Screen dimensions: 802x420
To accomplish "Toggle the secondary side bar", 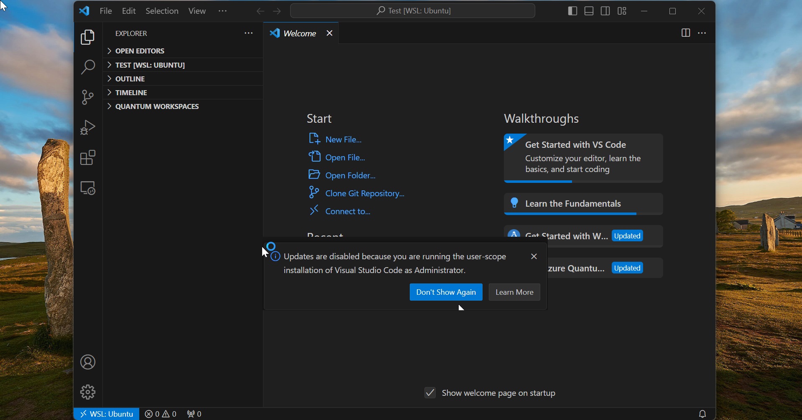I will tap(605, 11).
